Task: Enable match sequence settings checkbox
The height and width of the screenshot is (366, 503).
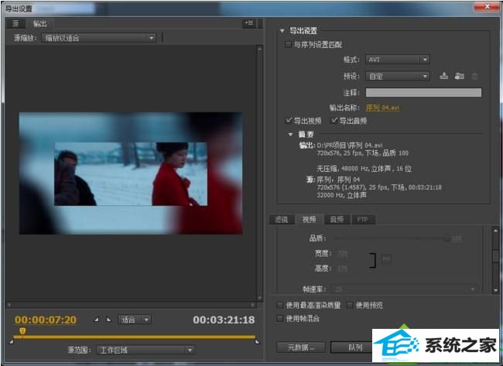Action: [x=289, y=45]
